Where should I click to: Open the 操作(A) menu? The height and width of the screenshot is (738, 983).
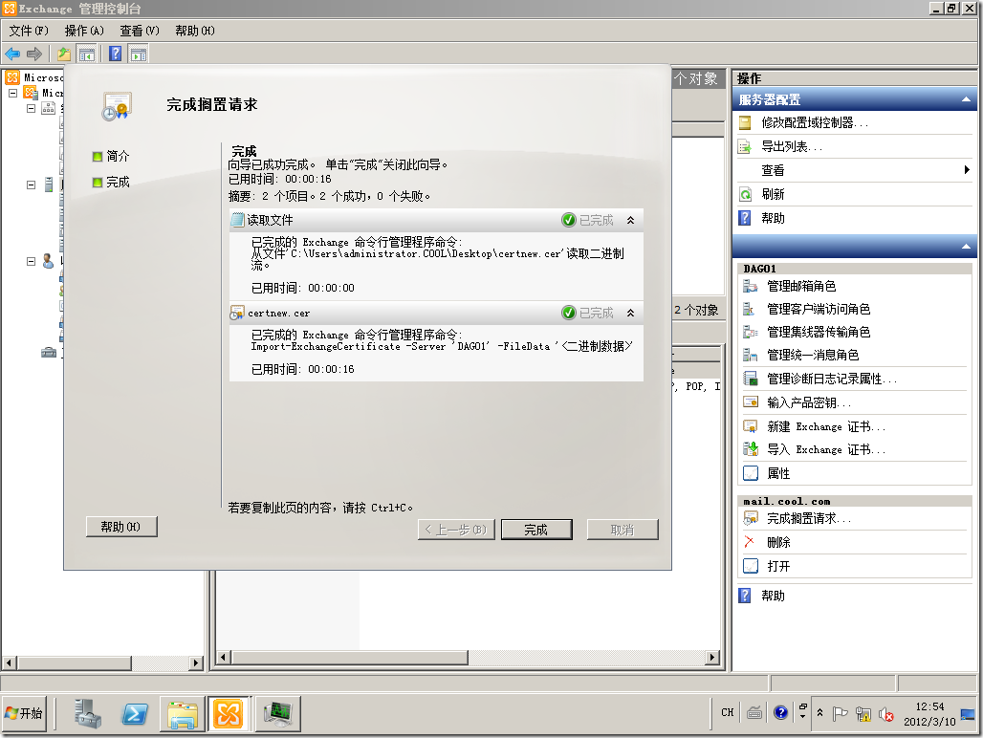point(82,31)
